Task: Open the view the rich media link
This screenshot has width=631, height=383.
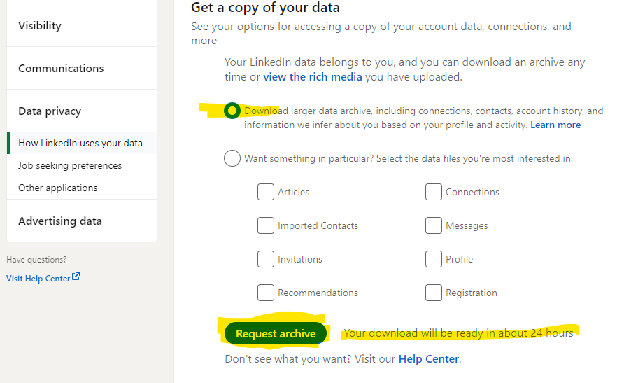Action: click(313, 77)
